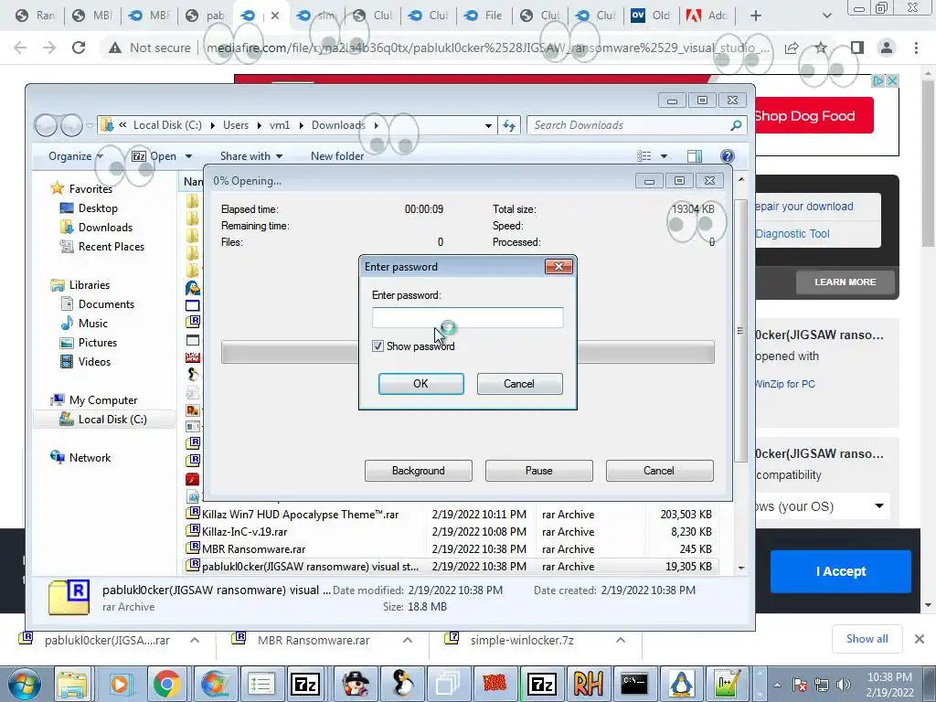Switch to the Adobe tab
This screenshot has height=702, width=936.
pos(707,16)
